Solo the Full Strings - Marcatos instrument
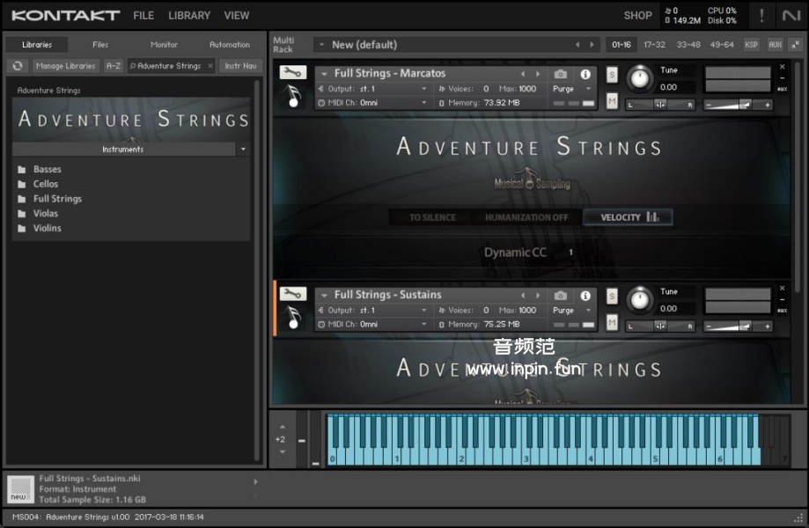This screenshot has height=528, width=809. [612, 75]
